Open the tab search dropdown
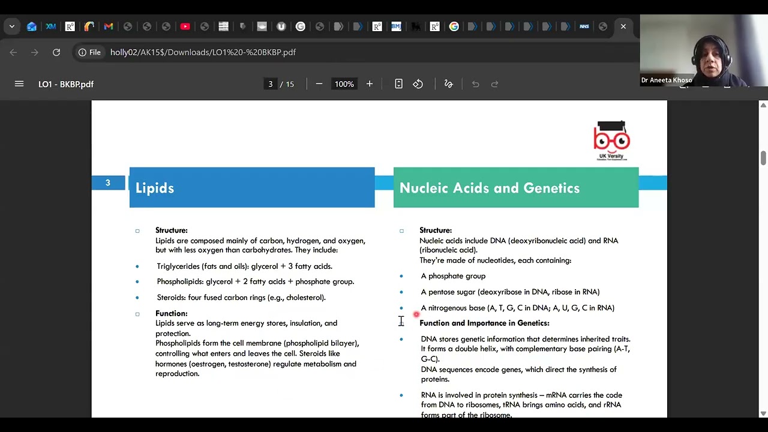The image size is (768, 432). coord(12,26)
